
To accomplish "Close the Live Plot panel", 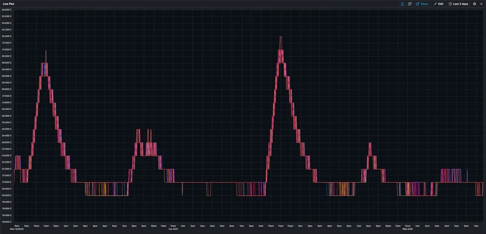I will point(481,4).
